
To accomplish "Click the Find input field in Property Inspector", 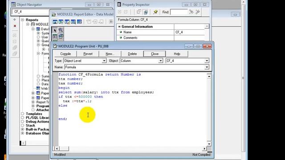I will click(179, 12).
